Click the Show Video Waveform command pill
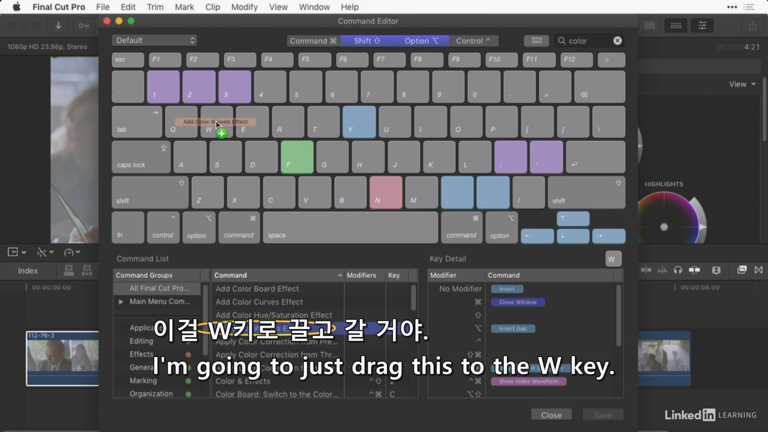768x432 pixels. 529,381
